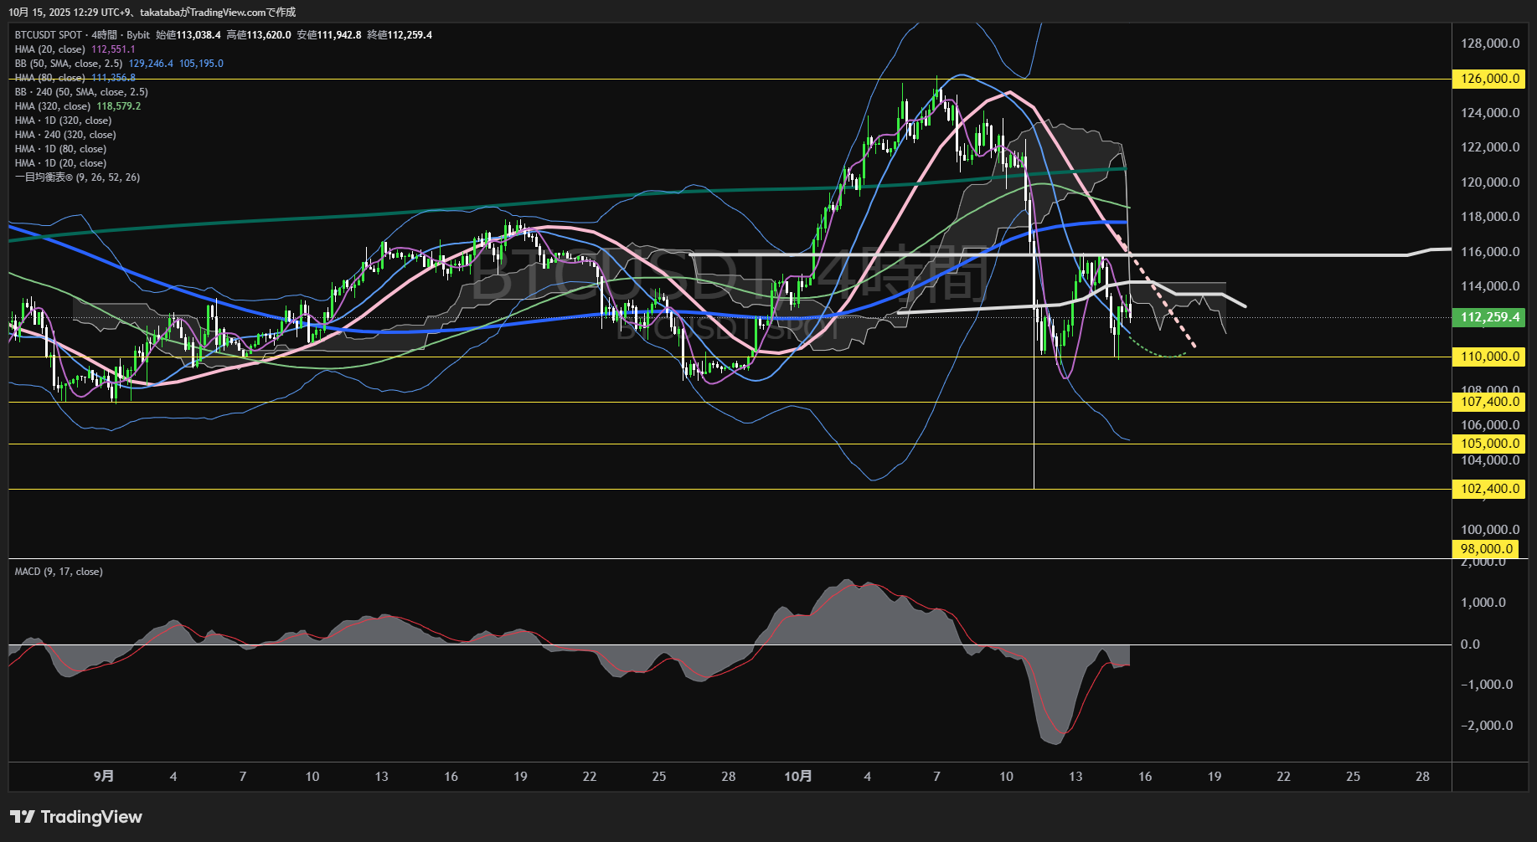Click the 98,000.0 yellow price label
Image resolution: width=1537 pixels, height=842 pixels.
tap(1486, 549)
